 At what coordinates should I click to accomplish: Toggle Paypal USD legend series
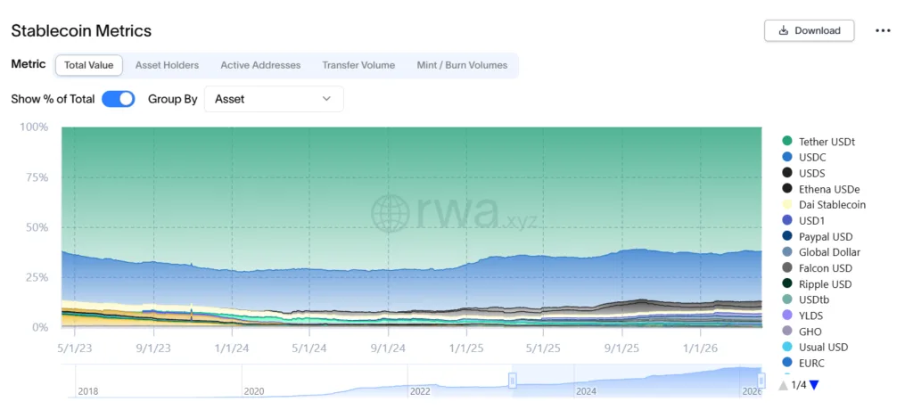(x=817, y=237)
